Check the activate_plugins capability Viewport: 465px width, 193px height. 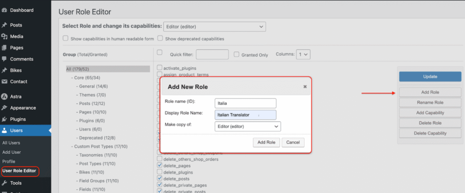[x=159, y=68]
